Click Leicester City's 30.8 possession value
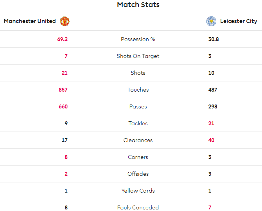Image resolution: width=262 pixels, height=211 pixels. 214,39
